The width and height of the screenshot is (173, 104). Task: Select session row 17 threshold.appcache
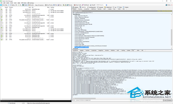tap(36, 34)
